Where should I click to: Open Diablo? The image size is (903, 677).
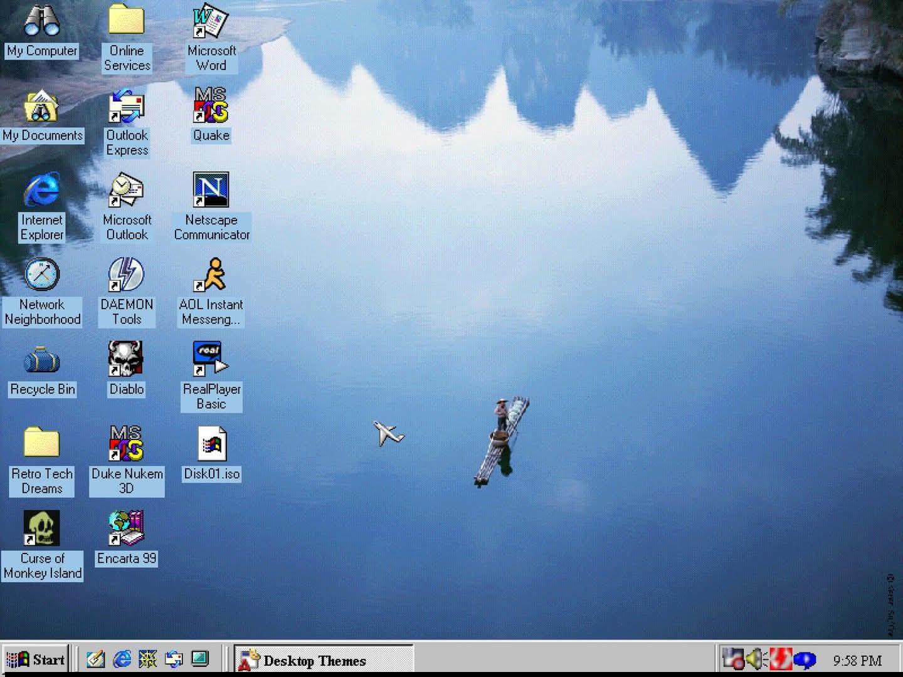pyautogui.click(x=126, y=359)
